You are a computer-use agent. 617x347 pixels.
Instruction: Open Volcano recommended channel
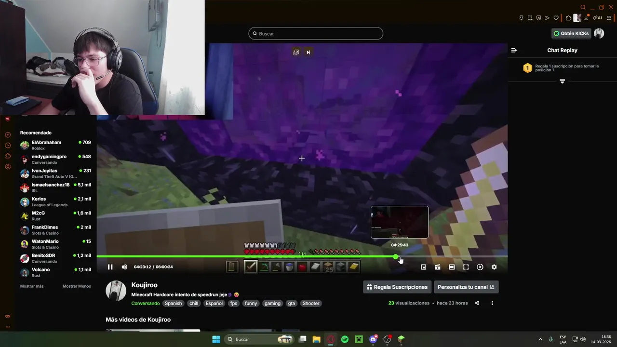(x=55, y=272)
